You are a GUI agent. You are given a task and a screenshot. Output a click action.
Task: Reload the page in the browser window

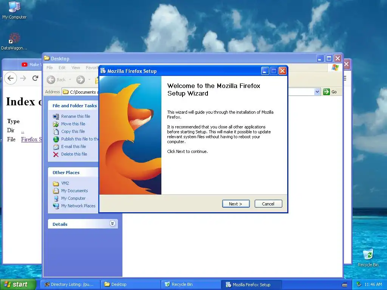point(35,78)
